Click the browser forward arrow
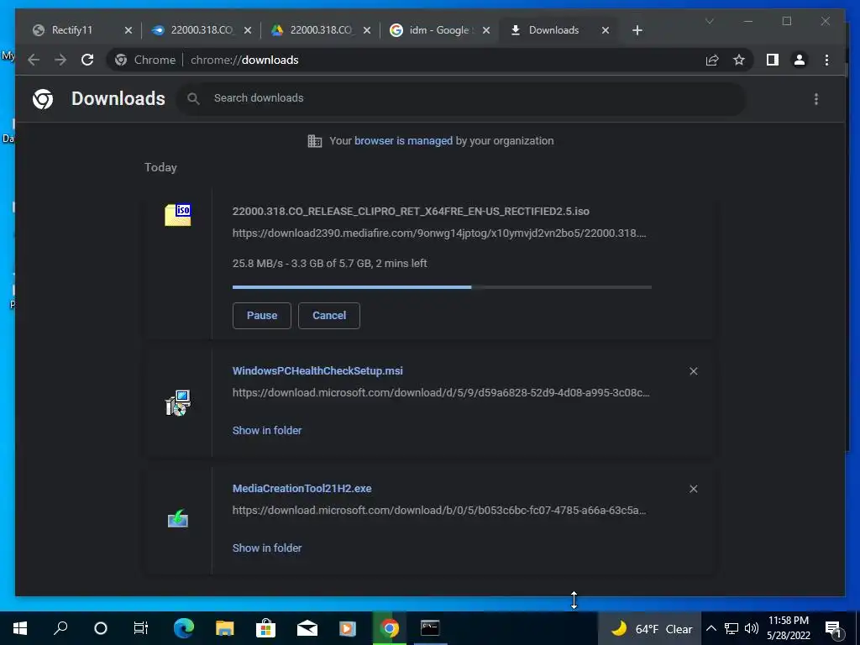 (x=60, y=60)
